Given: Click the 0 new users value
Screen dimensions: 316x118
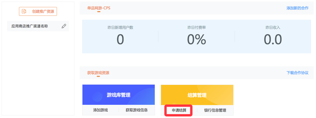Looking at the screenshot, I should point(120,40).
